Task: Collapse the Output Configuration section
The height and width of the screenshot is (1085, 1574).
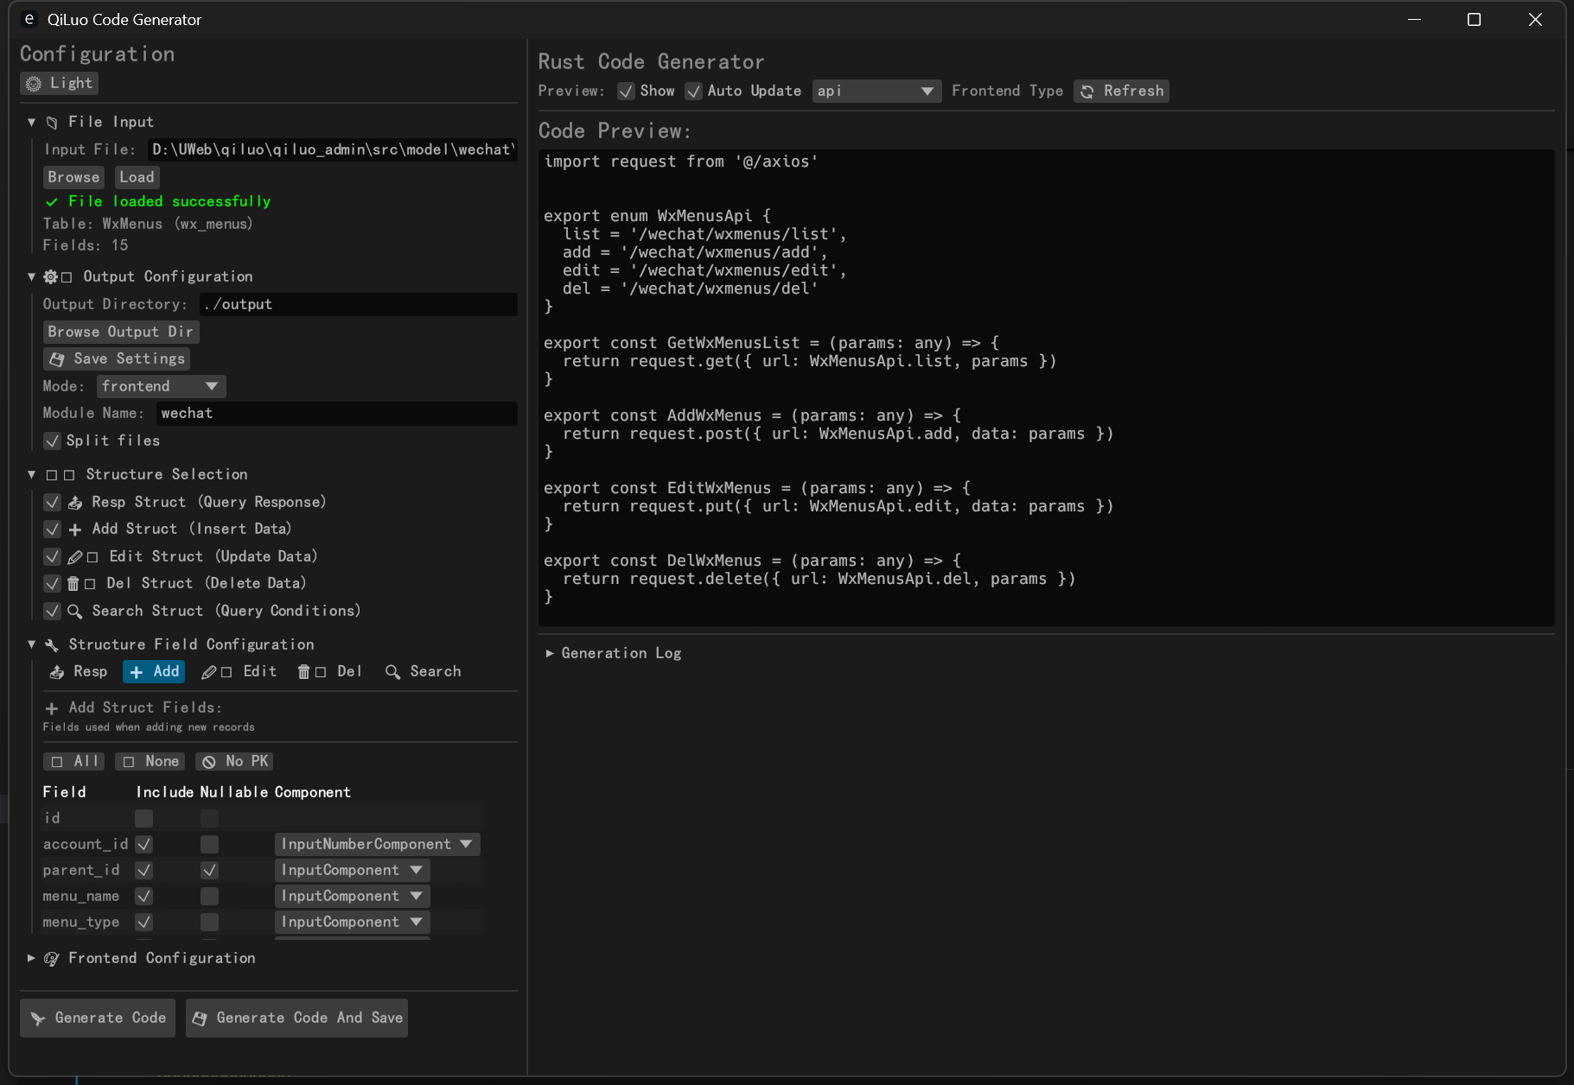Action: (x=32, y=276)
